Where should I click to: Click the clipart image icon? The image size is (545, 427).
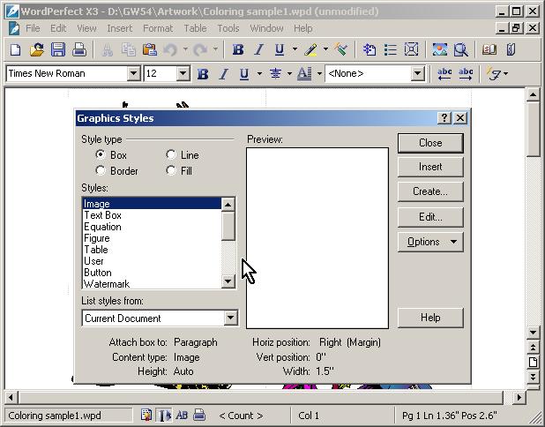click(440, 49)
